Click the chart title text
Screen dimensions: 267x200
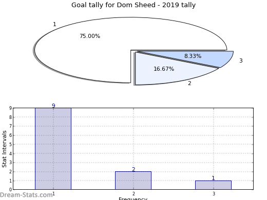[x=133, y=5]
